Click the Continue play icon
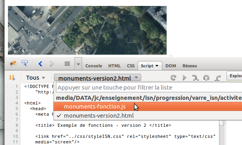 point(184,78)
